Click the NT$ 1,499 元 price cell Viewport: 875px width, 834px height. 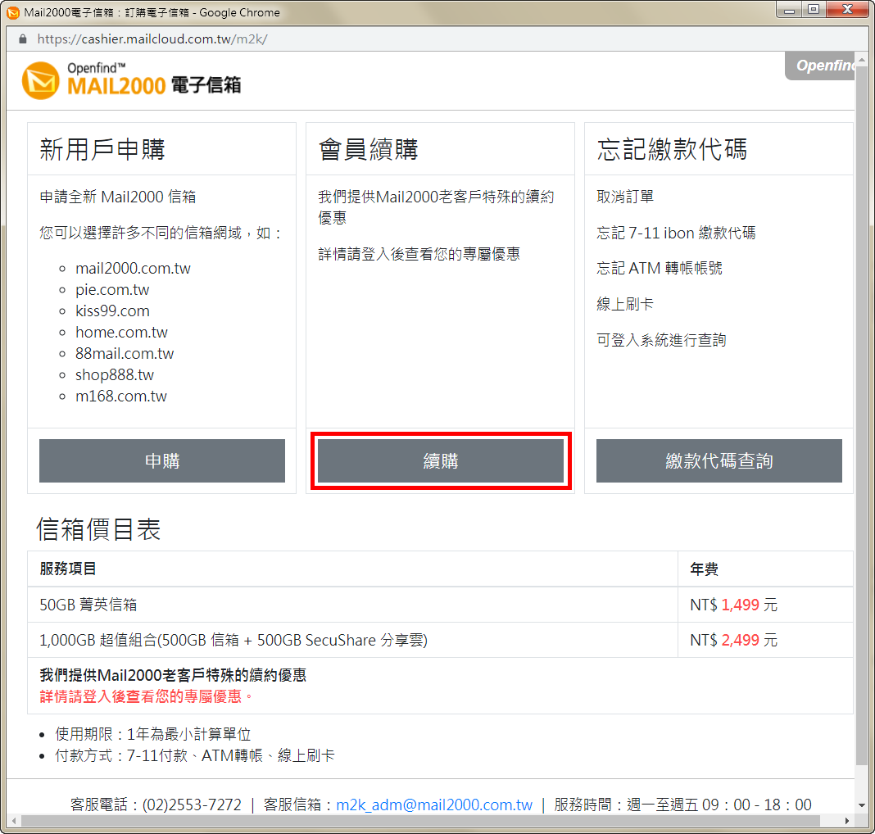tap(765, 604)
